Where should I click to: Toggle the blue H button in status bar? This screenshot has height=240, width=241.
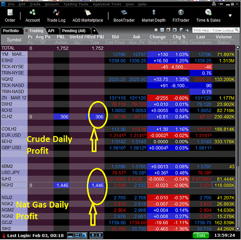[84, 235]
